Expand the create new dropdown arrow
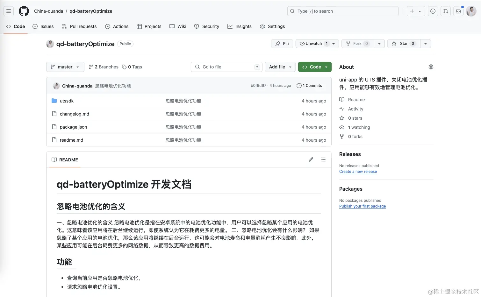 click(420, 11)
